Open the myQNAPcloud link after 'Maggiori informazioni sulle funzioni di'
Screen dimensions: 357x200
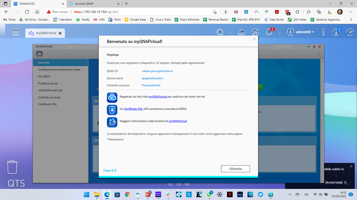coord(178,121)
